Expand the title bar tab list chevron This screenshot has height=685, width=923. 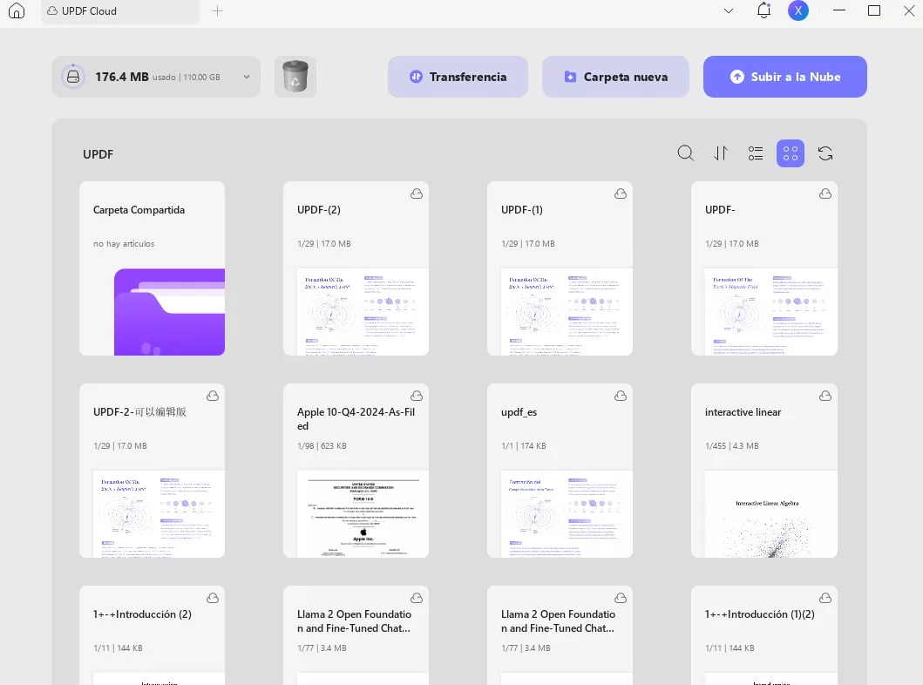click(728, 10)
